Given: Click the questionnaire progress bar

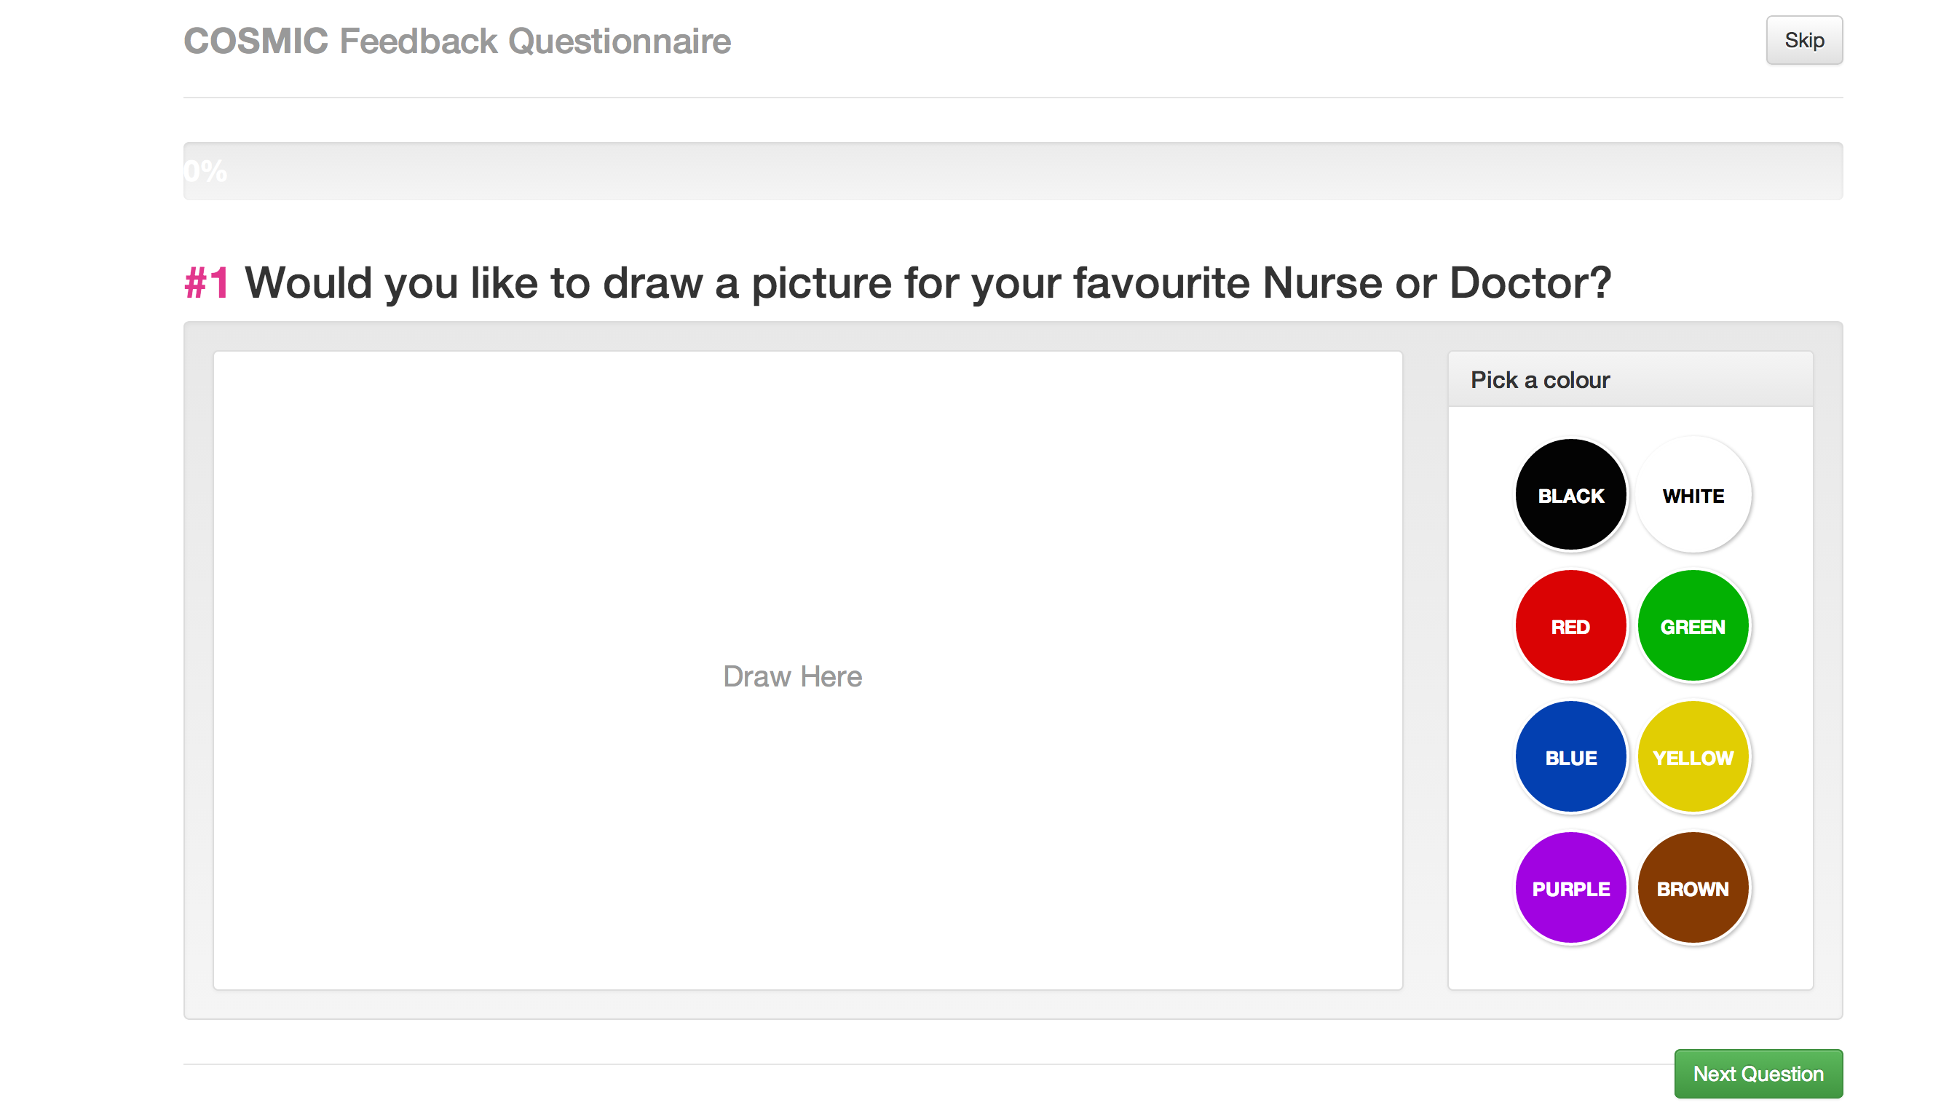Looking at the screenshot, I should point(1012,171).
